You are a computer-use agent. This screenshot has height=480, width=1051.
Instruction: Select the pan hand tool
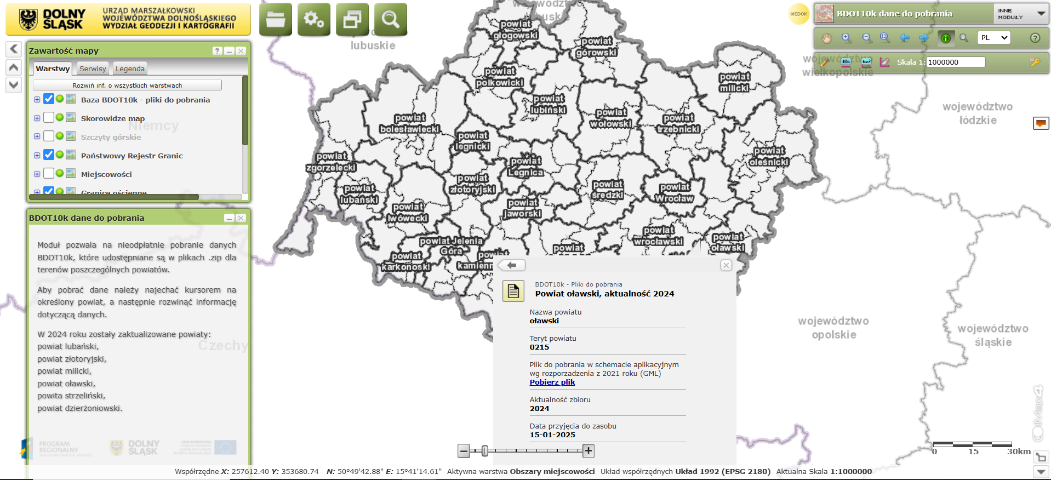(x=826, y=38)
